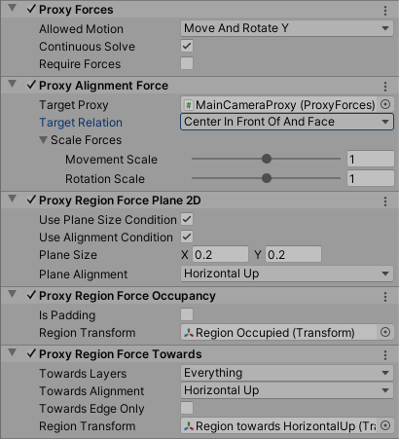Enable the Require Forces checkbox
Screen dimensions: 399x439
[187, 63]
